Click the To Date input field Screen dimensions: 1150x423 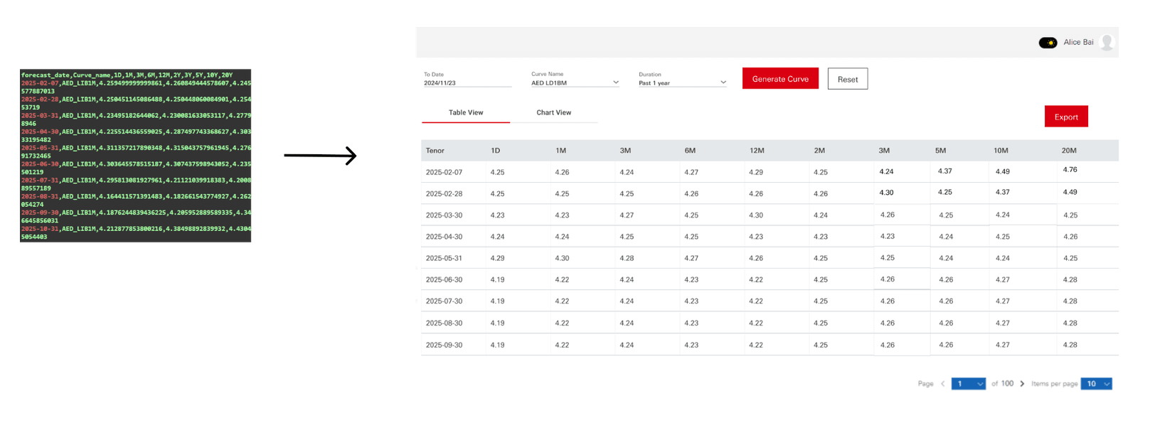[x=467, y=82]
